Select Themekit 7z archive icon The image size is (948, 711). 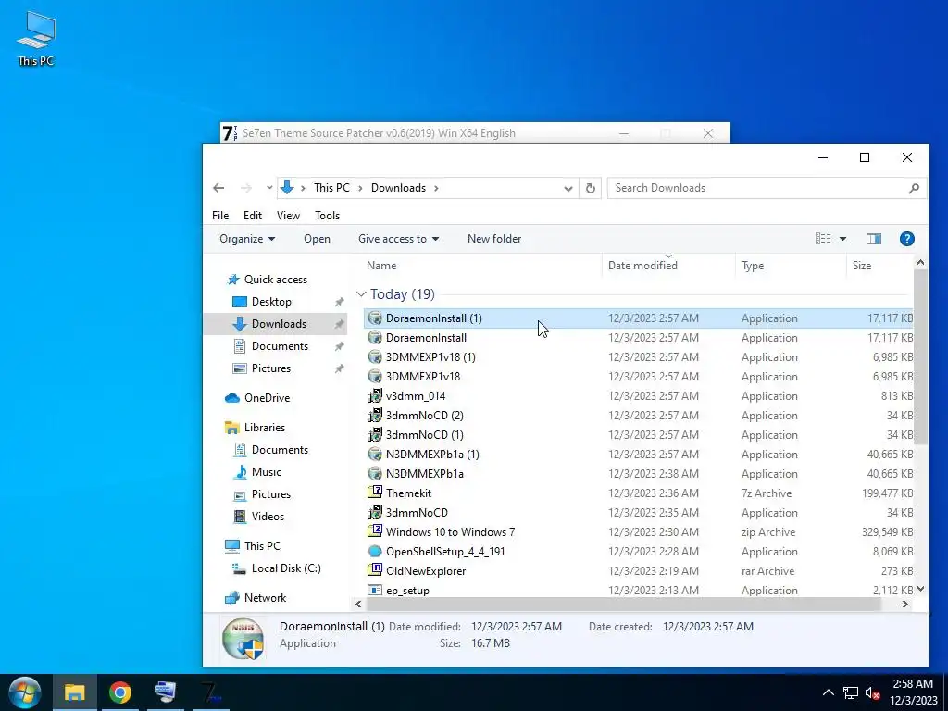(x=375, y=493)
